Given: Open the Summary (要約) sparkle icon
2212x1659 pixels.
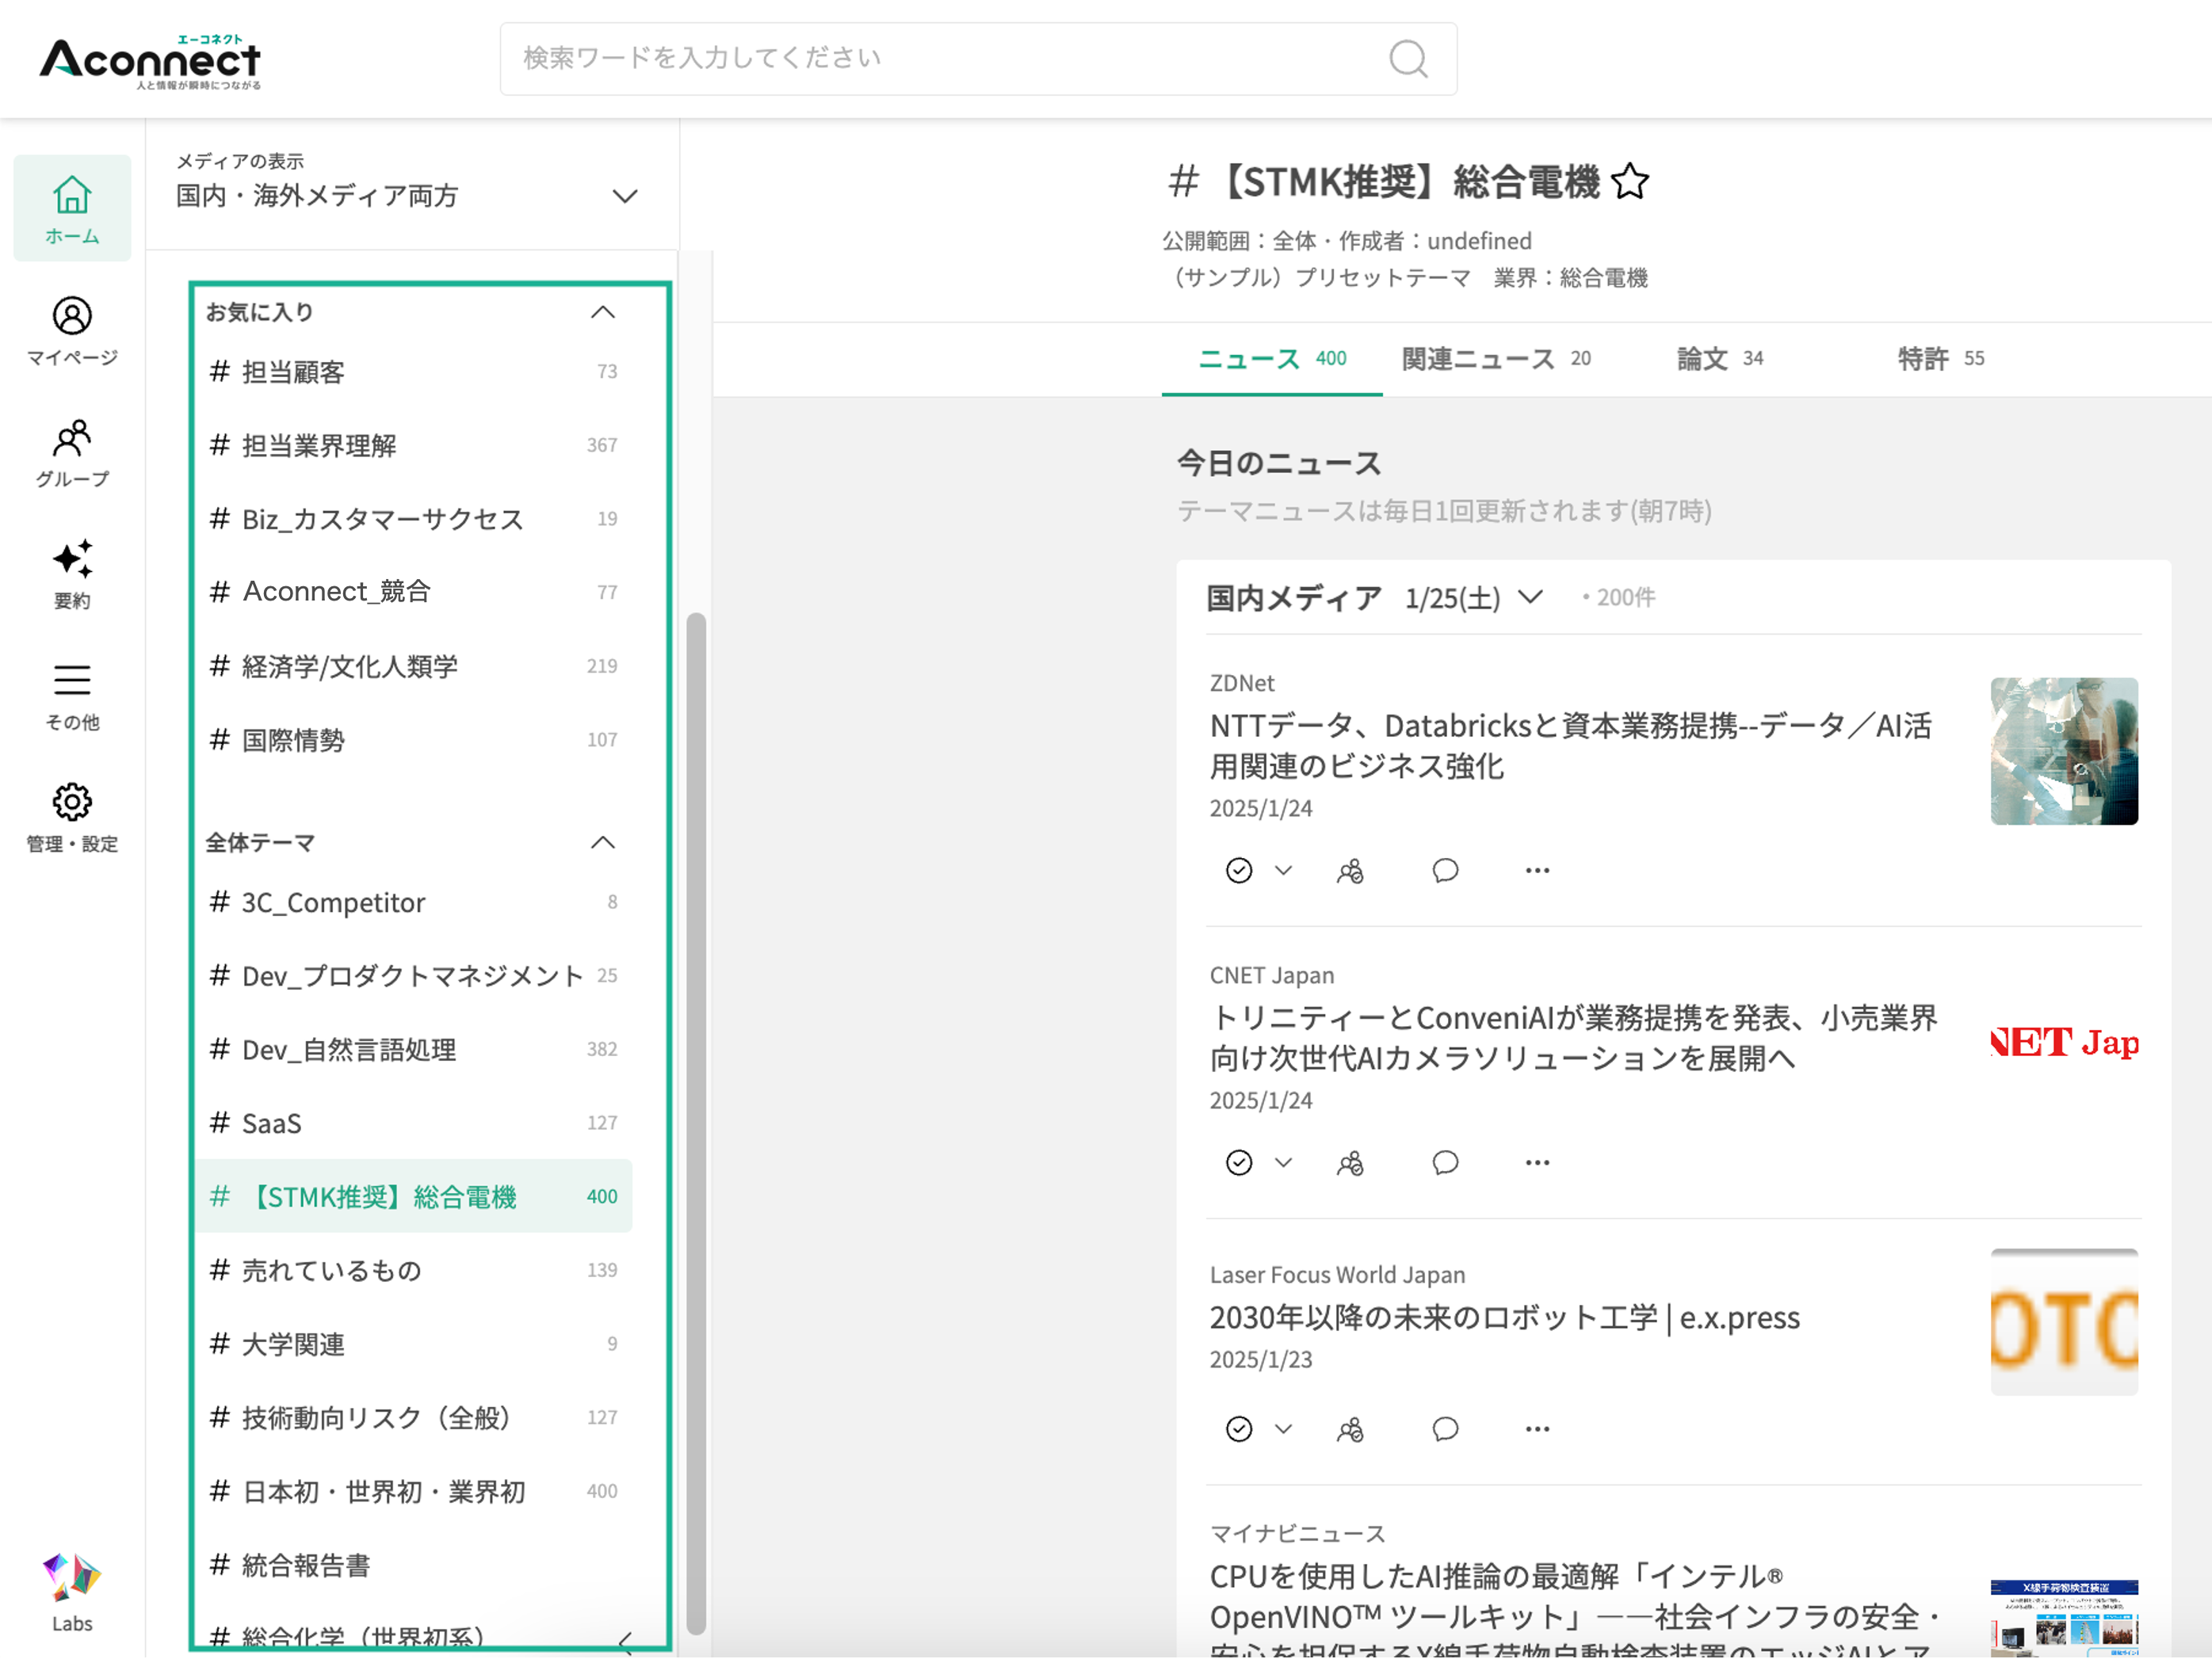Looking at the screenshot, I should click(72, 574).
